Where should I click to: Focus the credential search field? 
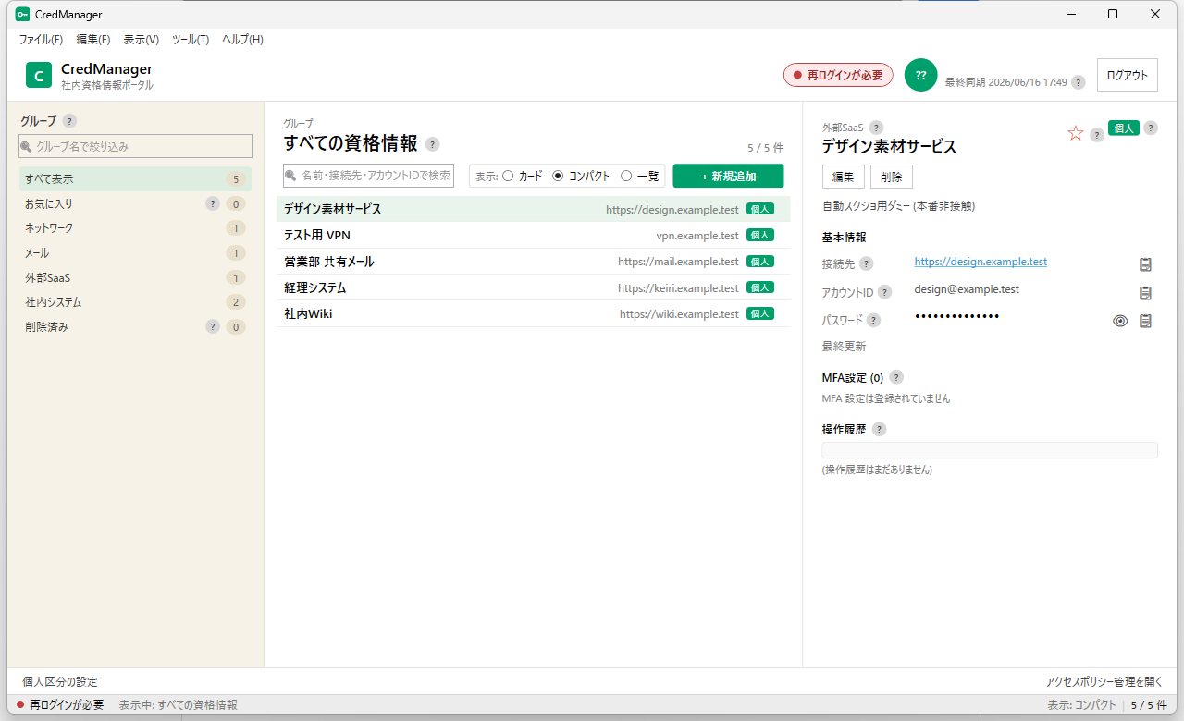368,176
